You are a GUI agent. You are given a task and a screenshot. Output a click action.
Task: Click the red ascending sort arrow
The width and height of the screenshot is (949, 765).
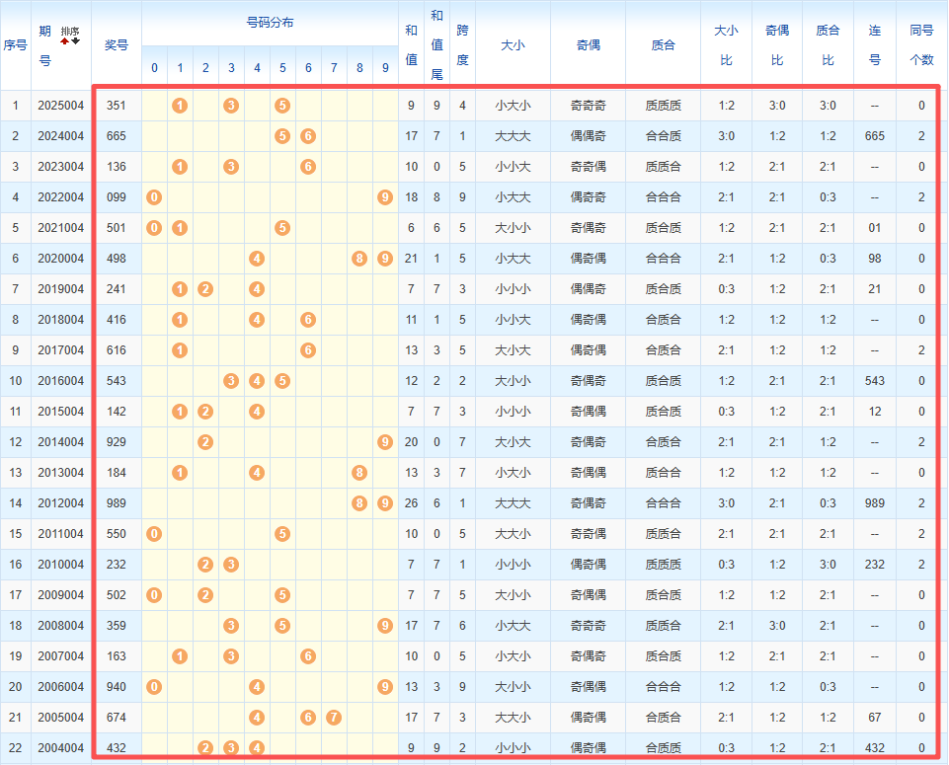65,41
